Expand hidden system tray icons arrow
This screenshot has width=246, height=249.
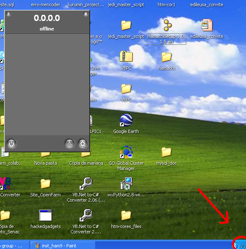[x=236, y=246]
